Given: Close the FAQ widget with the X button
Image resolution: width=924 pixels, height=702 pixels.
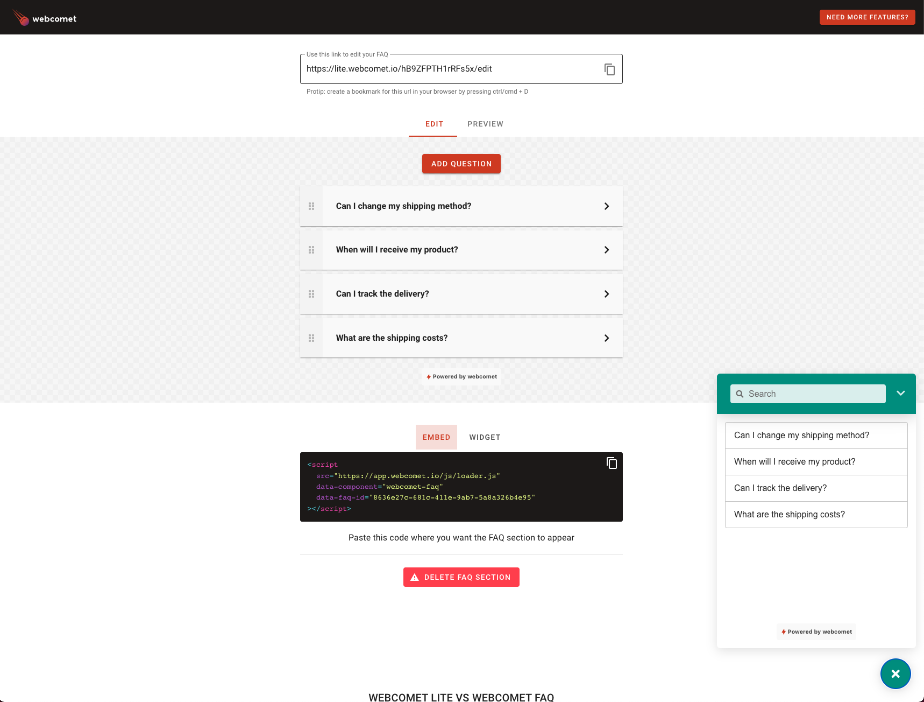Looking at the screenshot, I should coord(895,673).
